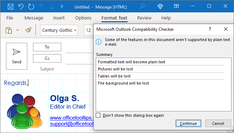This screenshot has height=133, width=234.
Task: Expand the Paste options arrow
Action: click(x=17, y=30)
